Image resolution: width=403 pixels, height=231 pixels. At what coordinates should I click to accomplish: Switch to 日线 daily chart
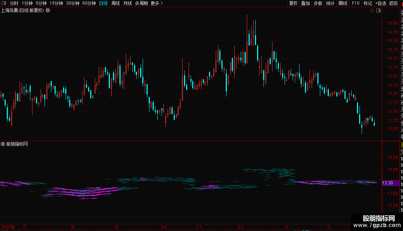pos(103,3)
